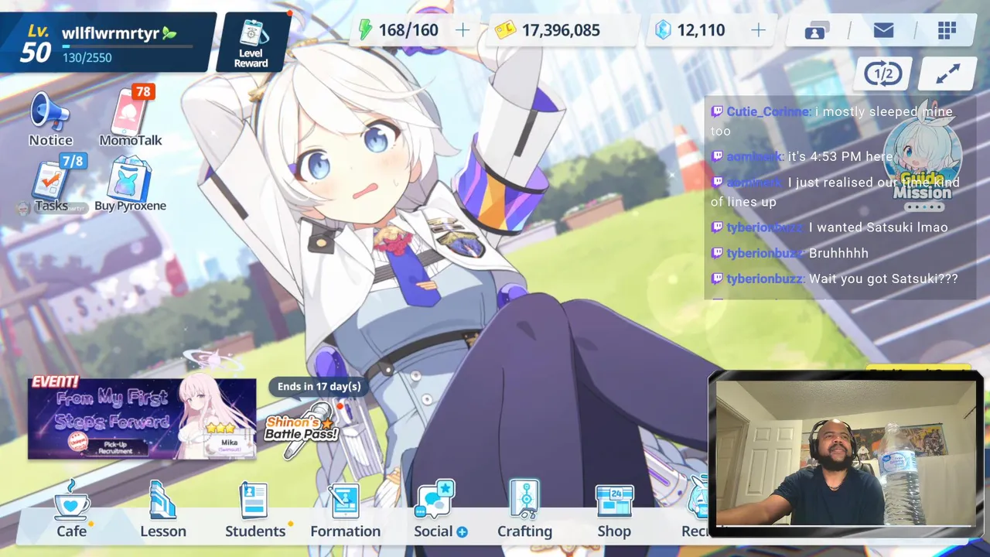Click the "Wait you got Satsuki???" chat message

coord(883,278)
